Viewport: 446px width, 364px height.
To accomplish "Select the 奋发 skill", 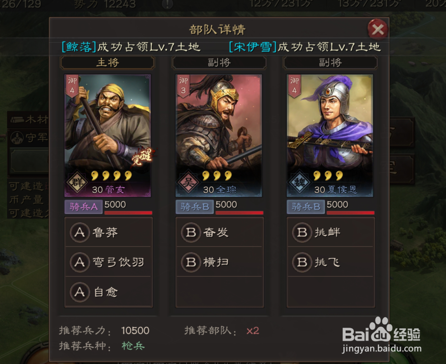I will pyautogui.click(x=220, y=232).
